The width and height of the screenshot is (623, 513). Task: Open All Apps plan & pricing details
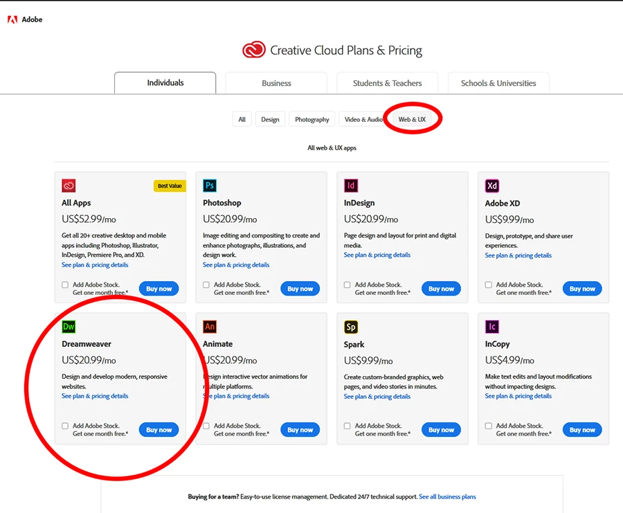click(x=95, y=264)
